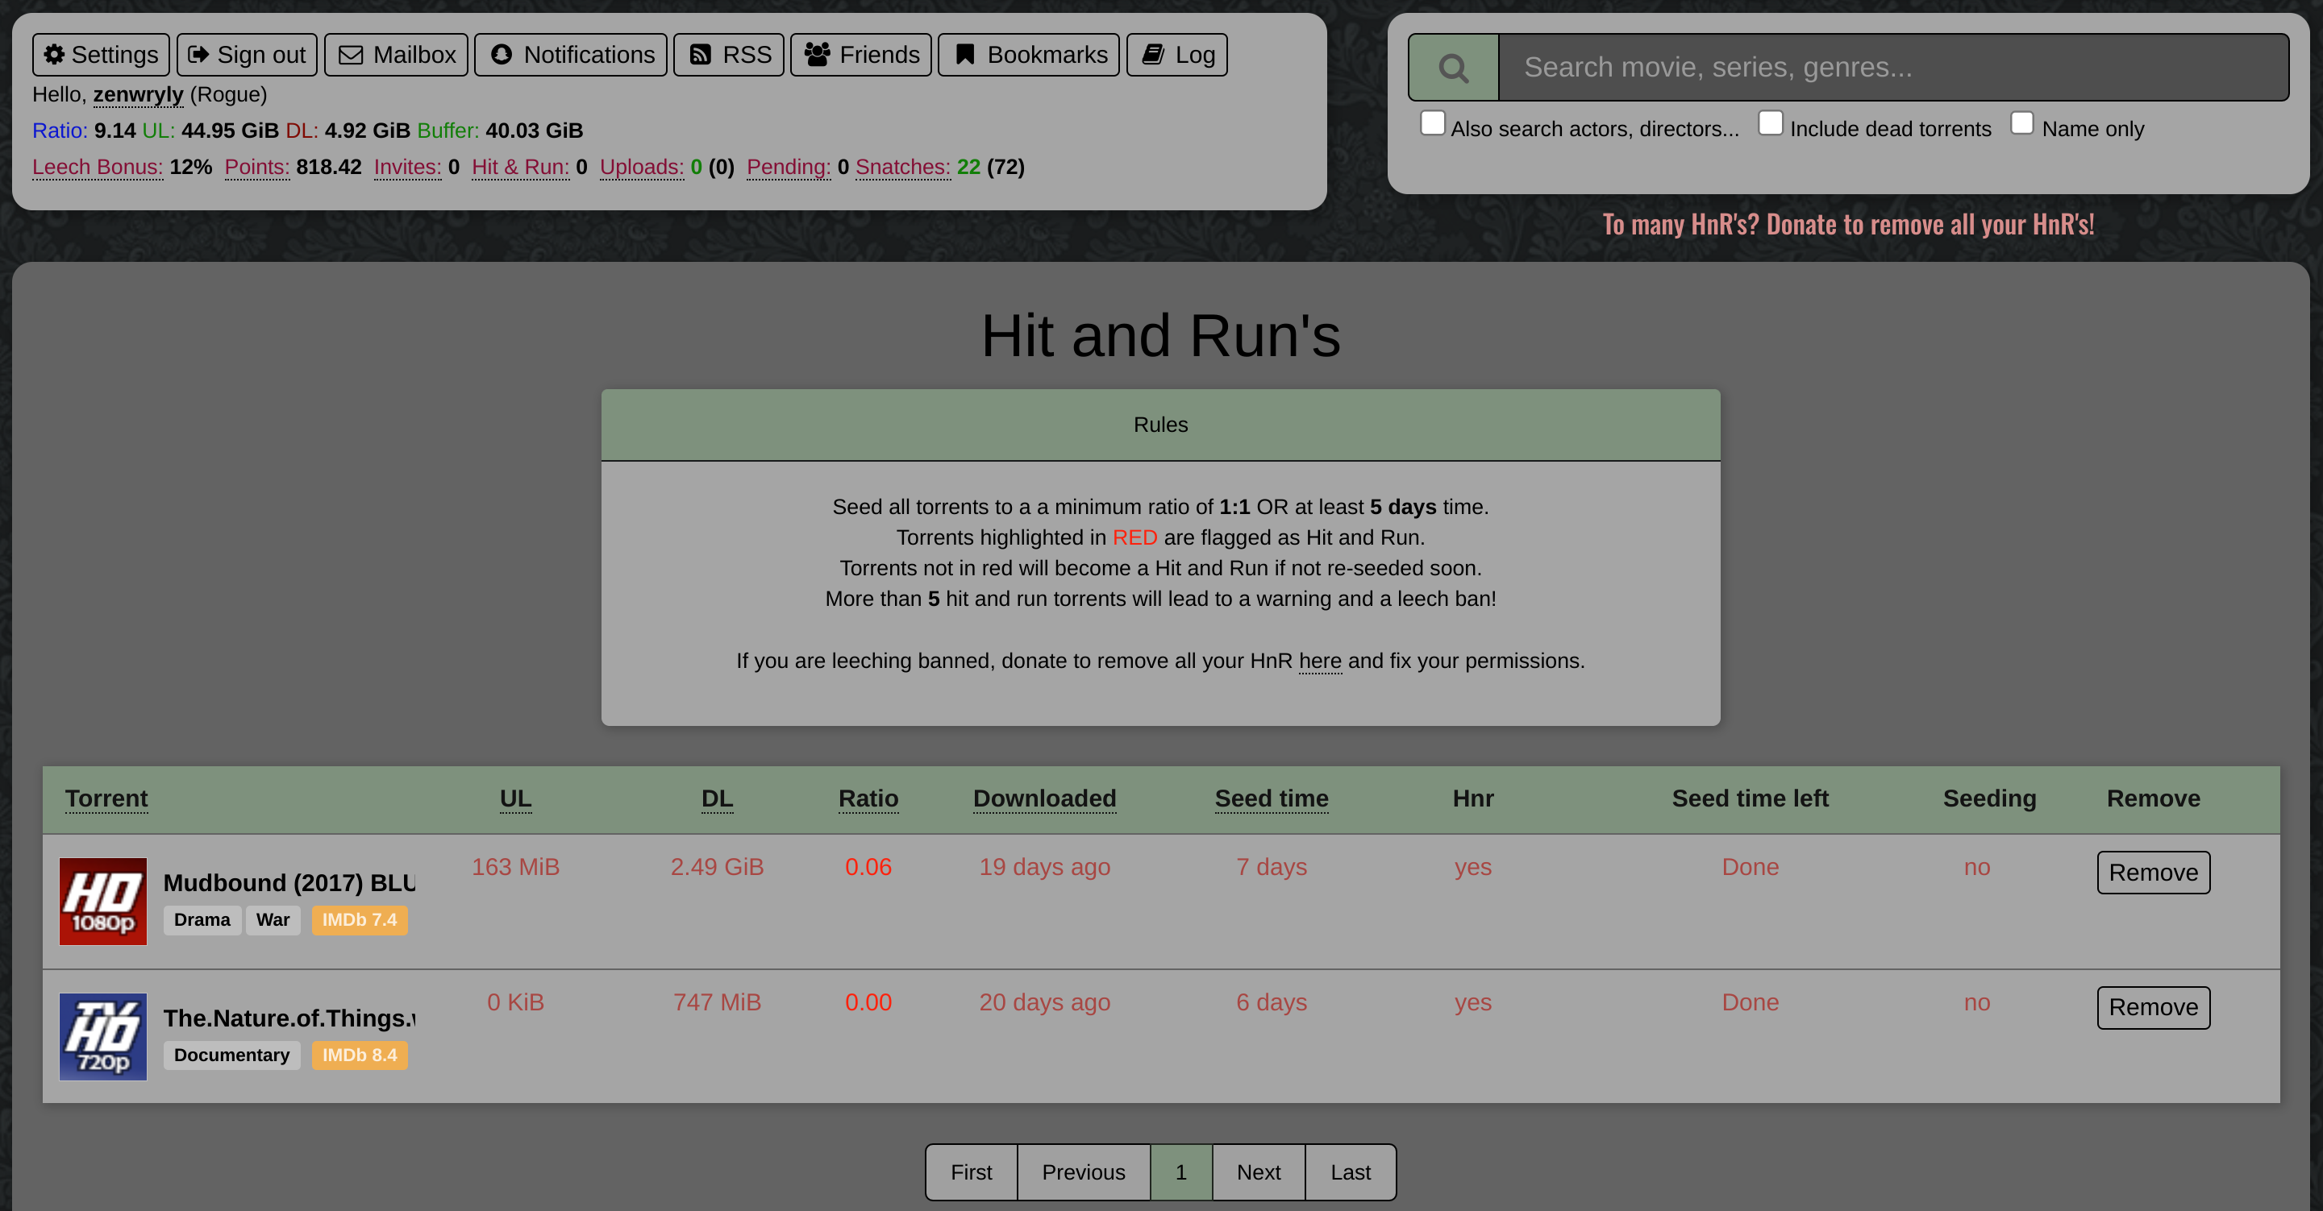Screen dimensions: 2323x1211
Task: Open Notifications via the bell icon
Action: coord(502,55)
